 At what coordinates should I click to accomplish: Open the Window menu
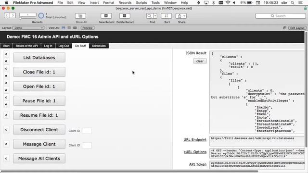170,2
